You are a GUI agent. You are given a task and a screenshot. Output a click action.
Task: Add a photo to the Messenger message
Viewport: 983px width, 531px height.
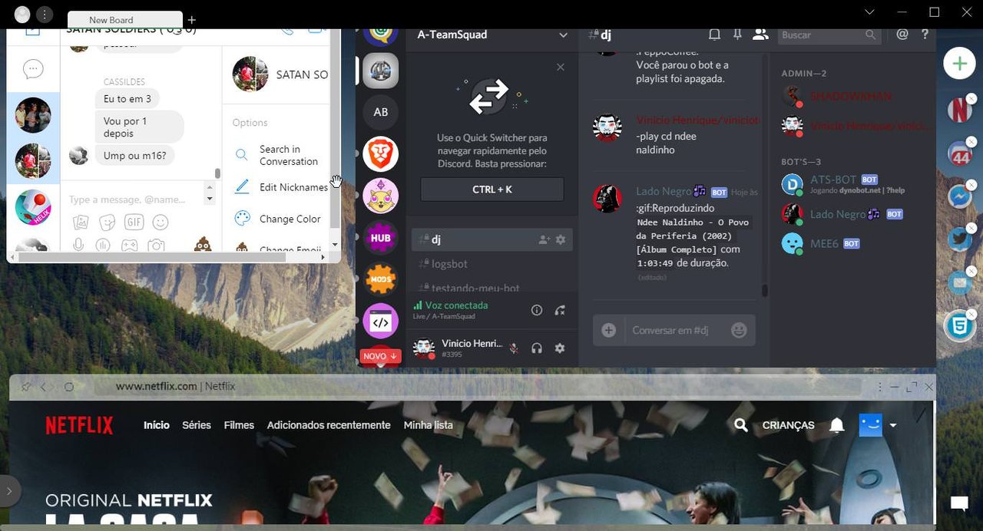tap(80, 223)
